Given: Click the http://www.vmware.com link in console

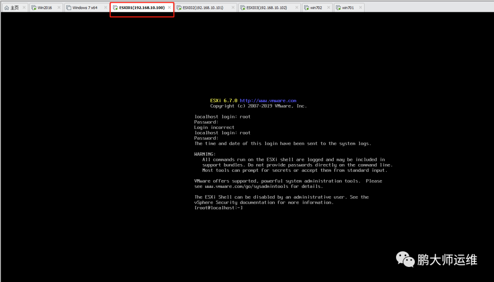Looking at the screenshot, I should (268, 101).
